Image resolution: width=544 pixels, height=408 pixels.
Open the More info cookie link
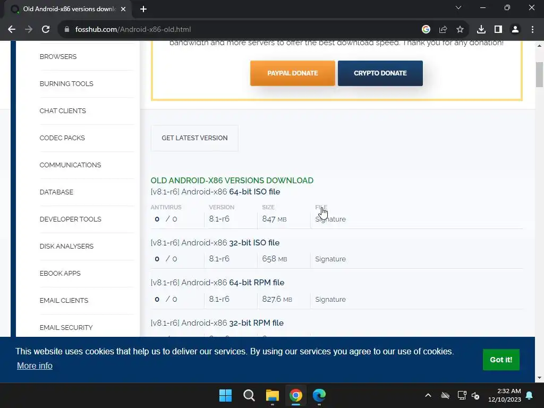tap(35, 365)
